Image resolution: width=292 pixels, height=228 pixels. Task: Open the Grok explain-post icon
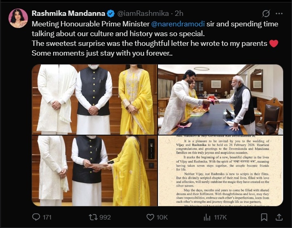(x=266, y=14)
